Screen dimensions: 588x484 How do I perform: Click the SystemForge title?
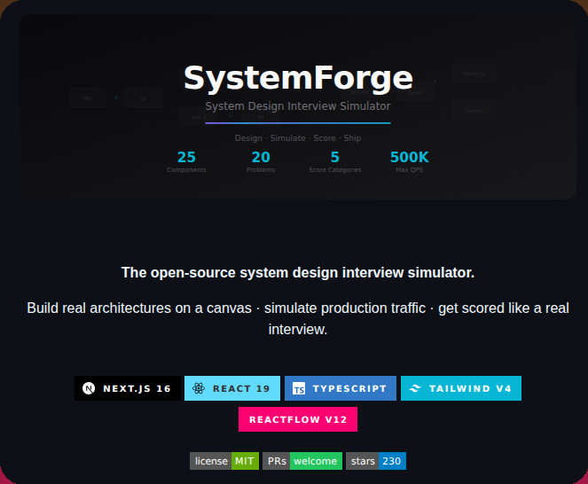click(x=298, y=78)
